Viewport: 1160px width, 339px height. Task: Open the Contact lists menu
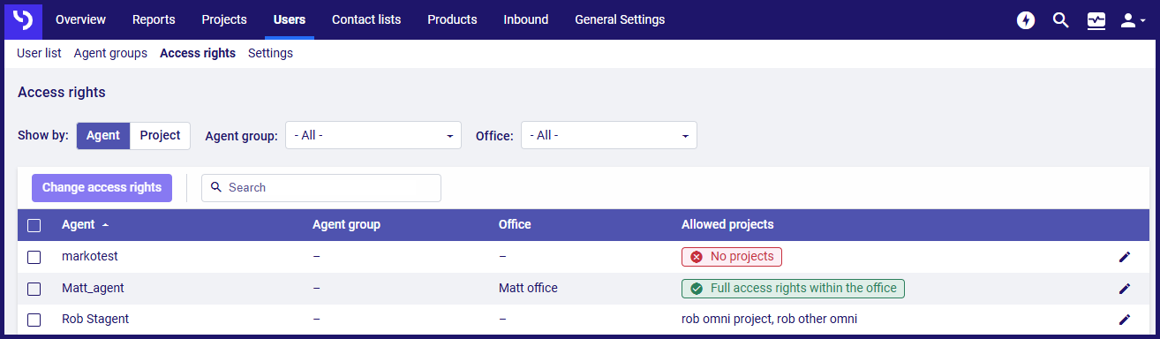366,19
